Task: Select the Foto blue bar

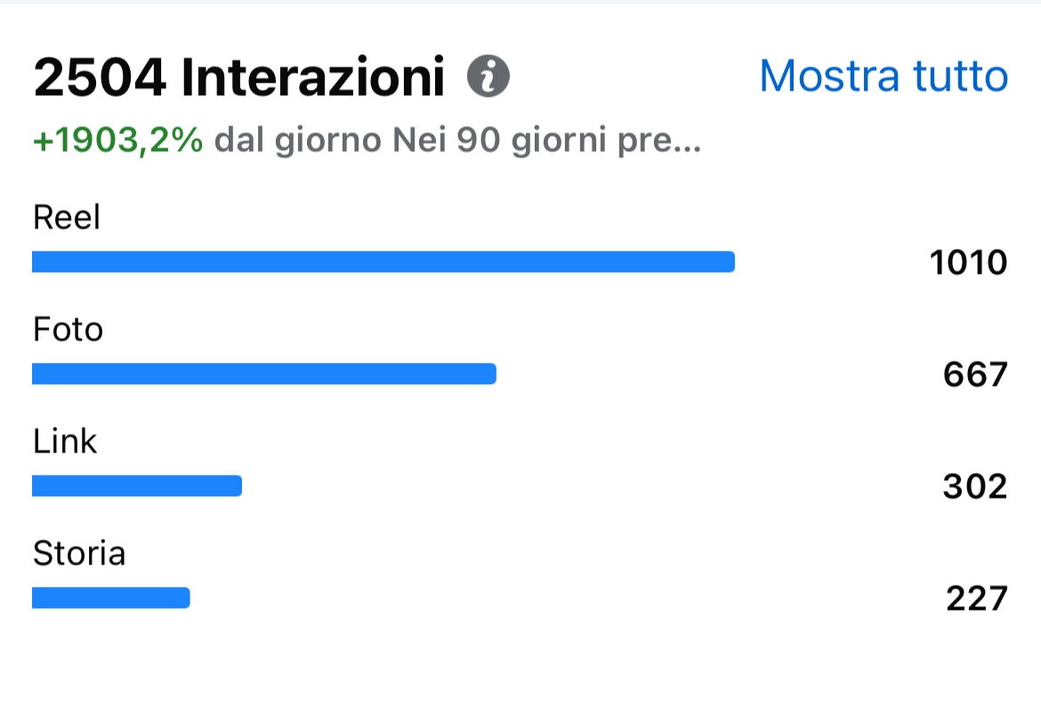Action: tap(264, 373)
